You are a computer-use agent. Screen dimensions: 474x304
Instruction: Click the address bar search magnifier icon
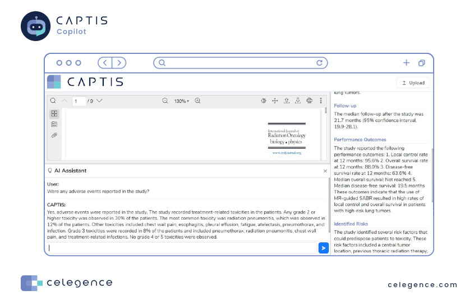click(x=162, y=63)
